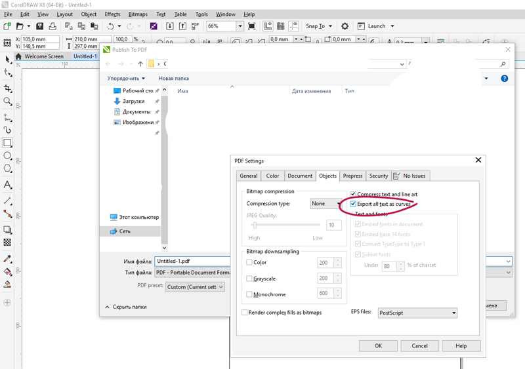Click OK in PDF Settings dialog
This screenshot has height=369, width=525.
pyautogui.click(x=378, y=345)
